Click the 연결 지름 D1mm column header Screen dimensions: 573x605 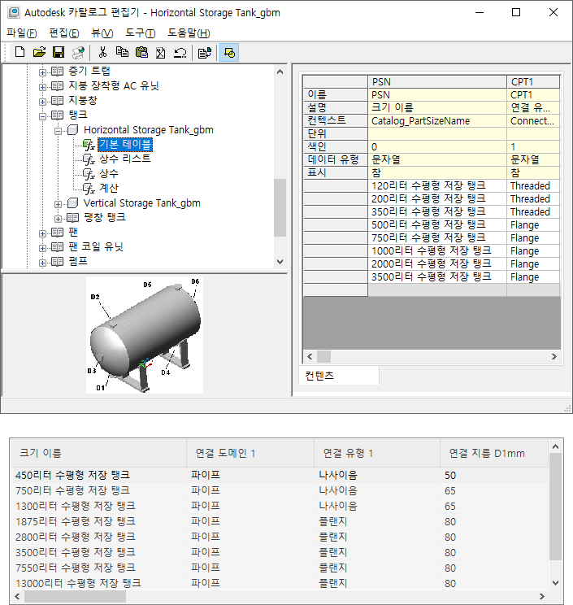point(494,453)
